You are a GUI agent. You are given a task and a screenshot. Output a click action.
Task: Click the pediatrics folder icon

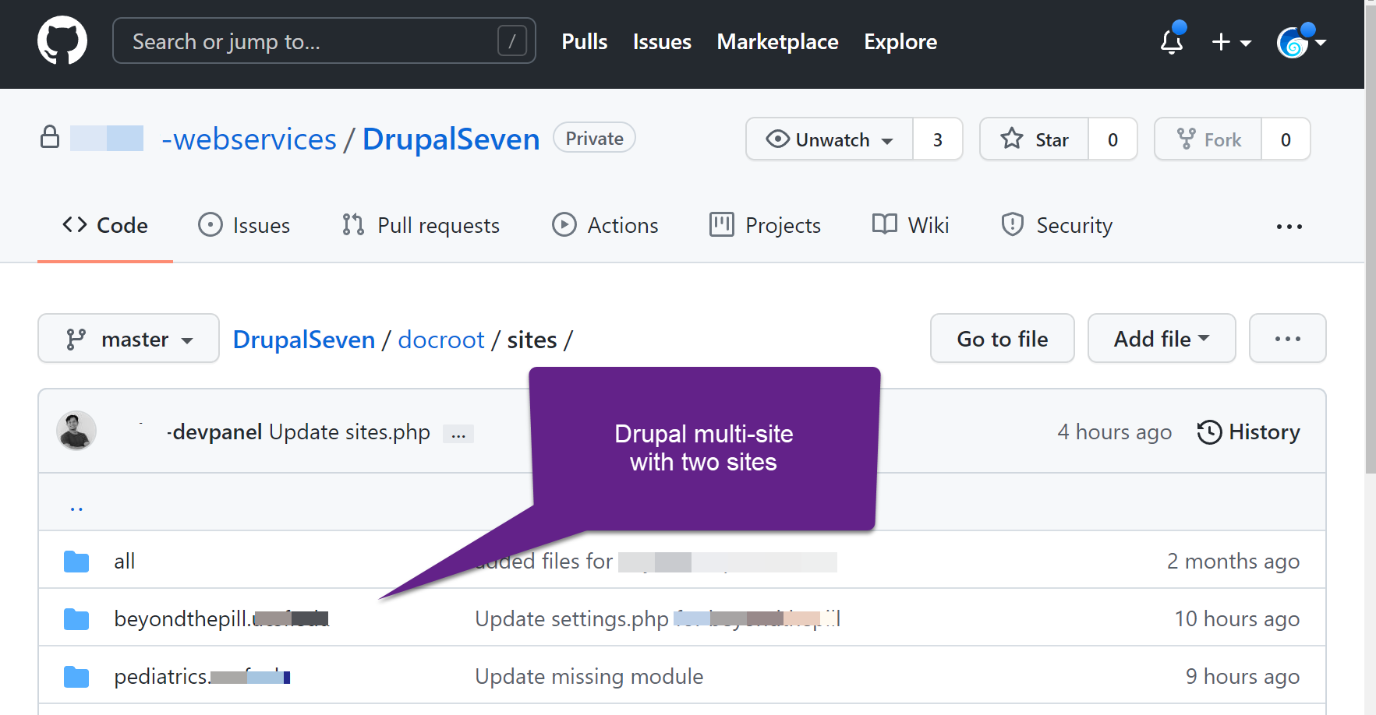[76, 677]
